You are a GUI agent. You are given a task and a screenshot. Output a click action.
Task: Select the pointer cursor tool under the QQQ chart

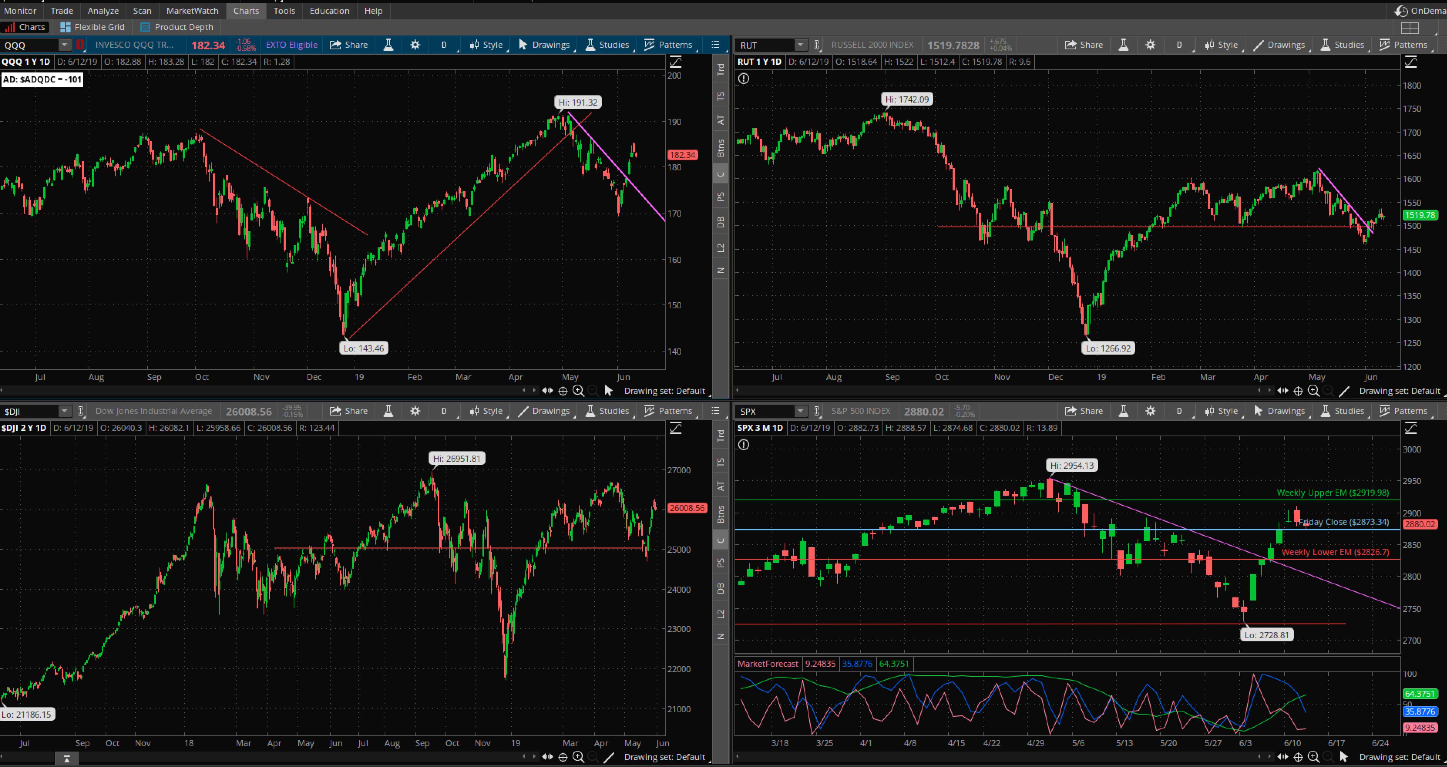click(609, 390)
